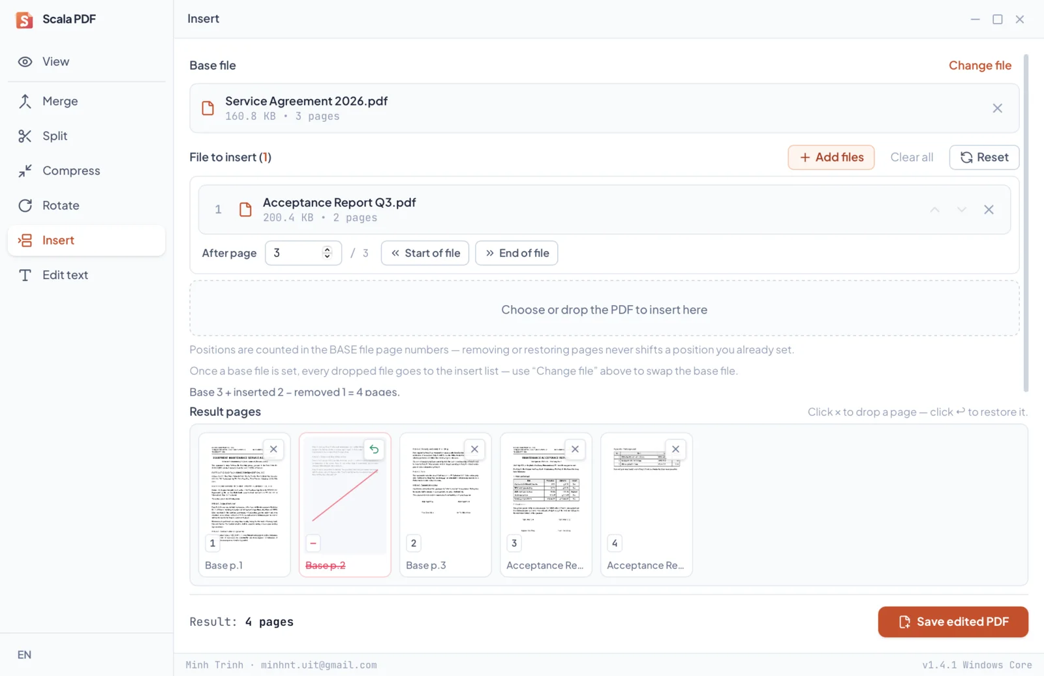Drop Base p.3 page with its X
1044x676 pixels.
[x=474, y=449]
